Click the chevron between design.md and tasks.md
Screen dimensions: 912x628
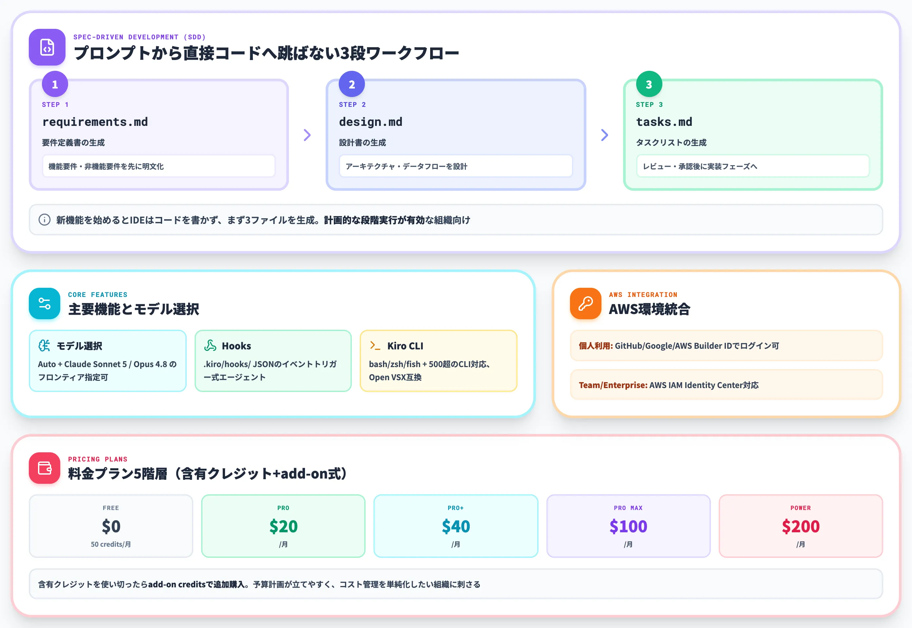click(x=604, y=135)
